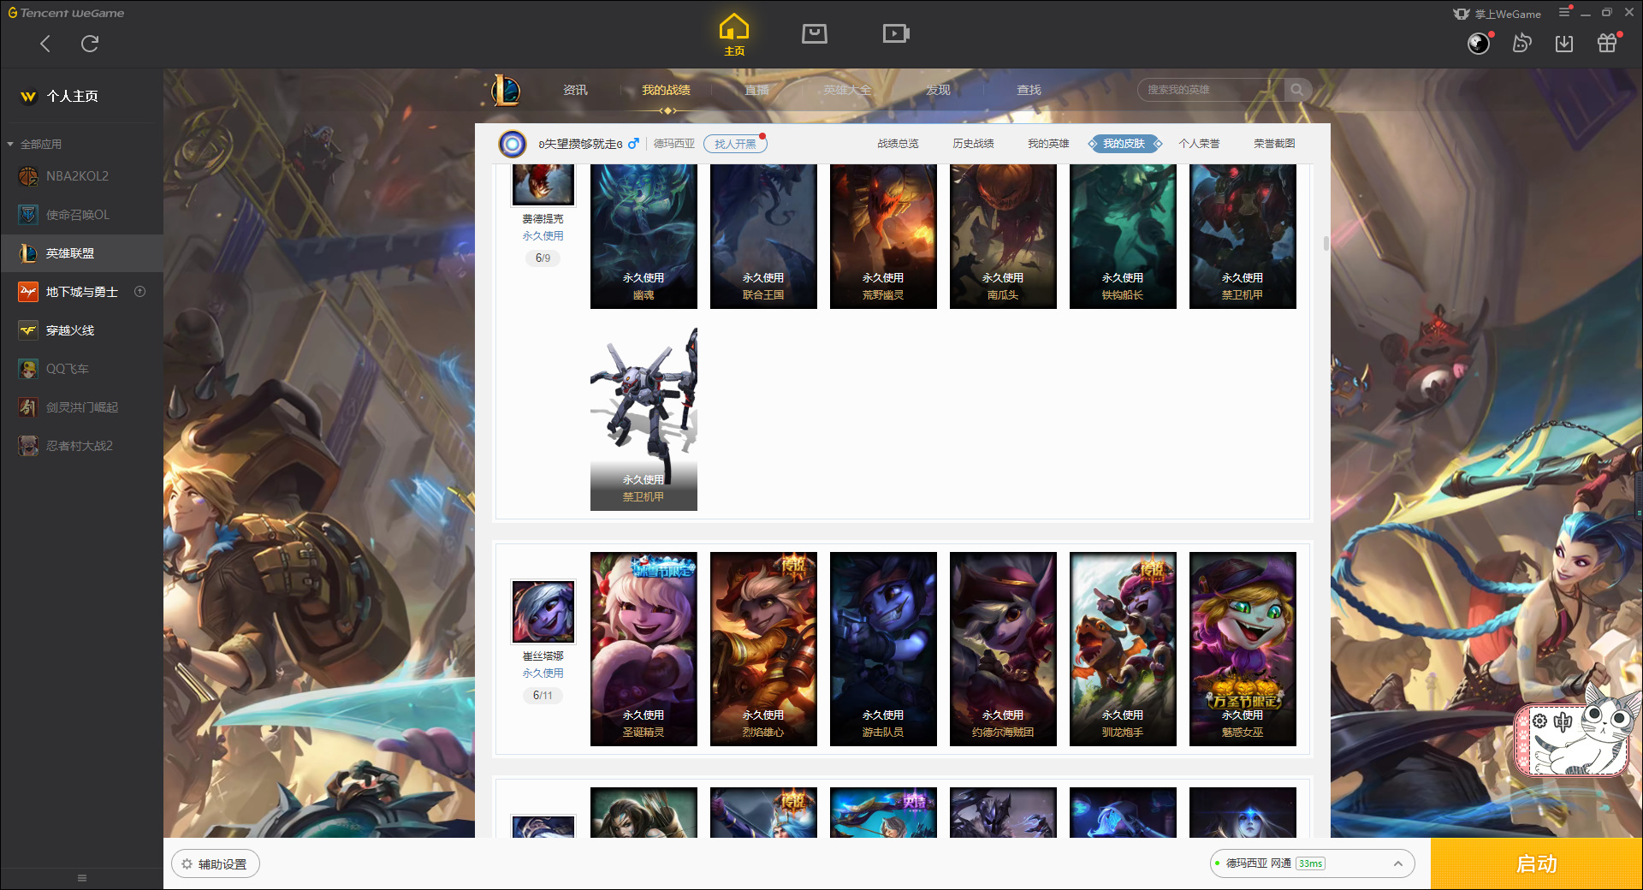Image resolution: width=1643 pixels, height=890 pixels.
Task: Open the friends chat icon
Action: [x=1521, y=43]
